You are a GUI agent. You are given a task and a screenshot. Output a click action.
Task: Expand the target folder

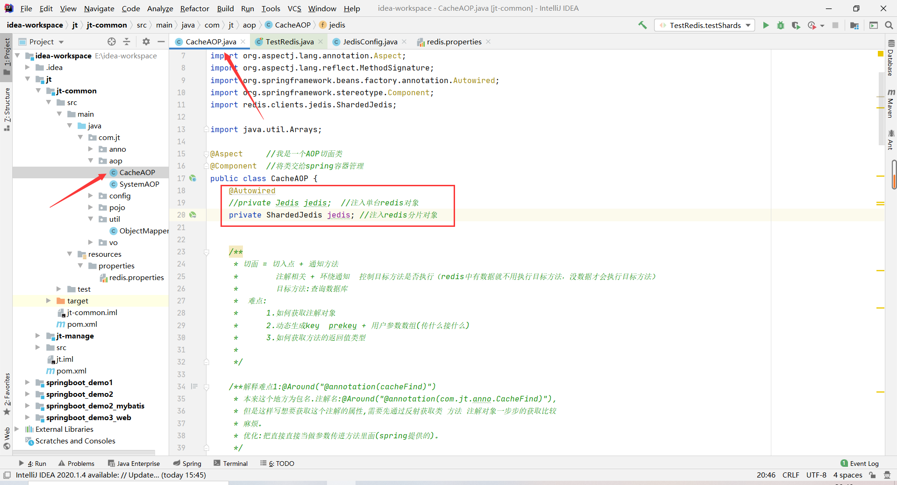point(49,301)
